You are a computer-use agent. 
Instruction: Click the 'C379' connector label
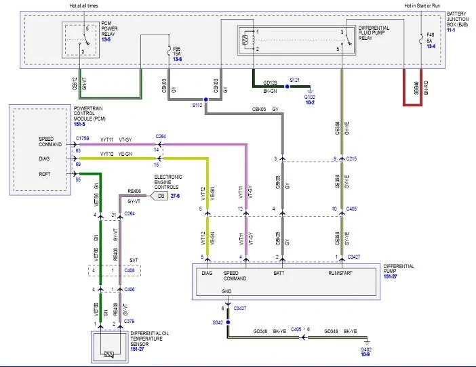[x=129, y=321]
